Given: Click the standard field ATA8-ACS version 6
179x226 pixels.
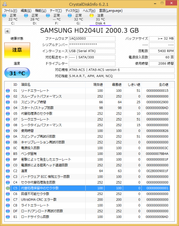Looking at the screenshot, I should pos(122,70).
